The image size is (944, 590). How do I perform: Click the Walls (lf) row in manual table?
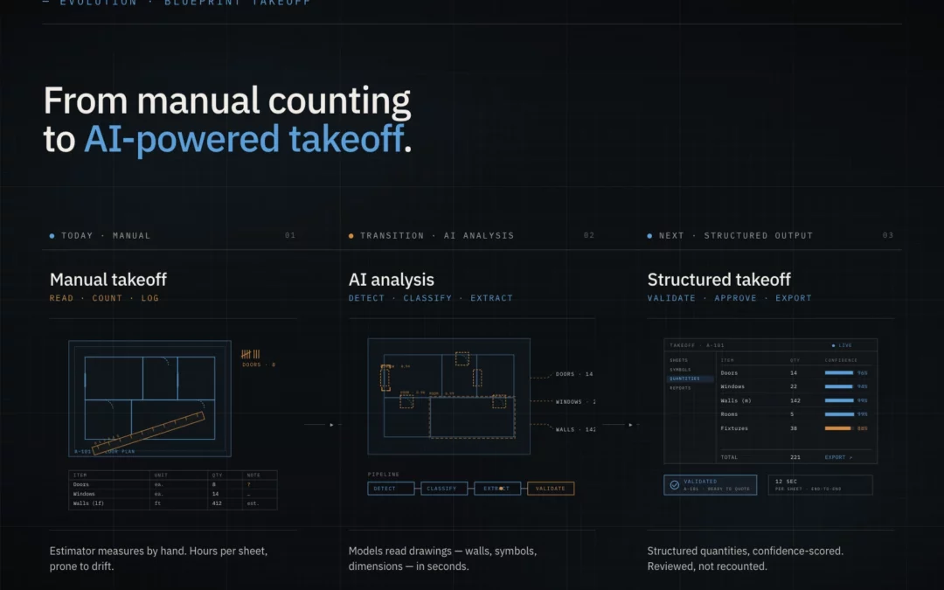[173, 503]
